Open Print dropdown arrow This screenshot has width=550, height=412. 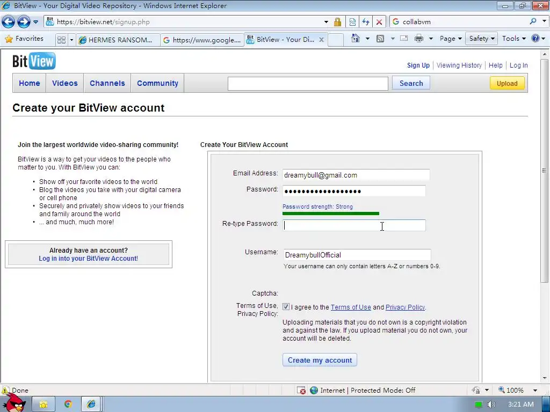431,39
